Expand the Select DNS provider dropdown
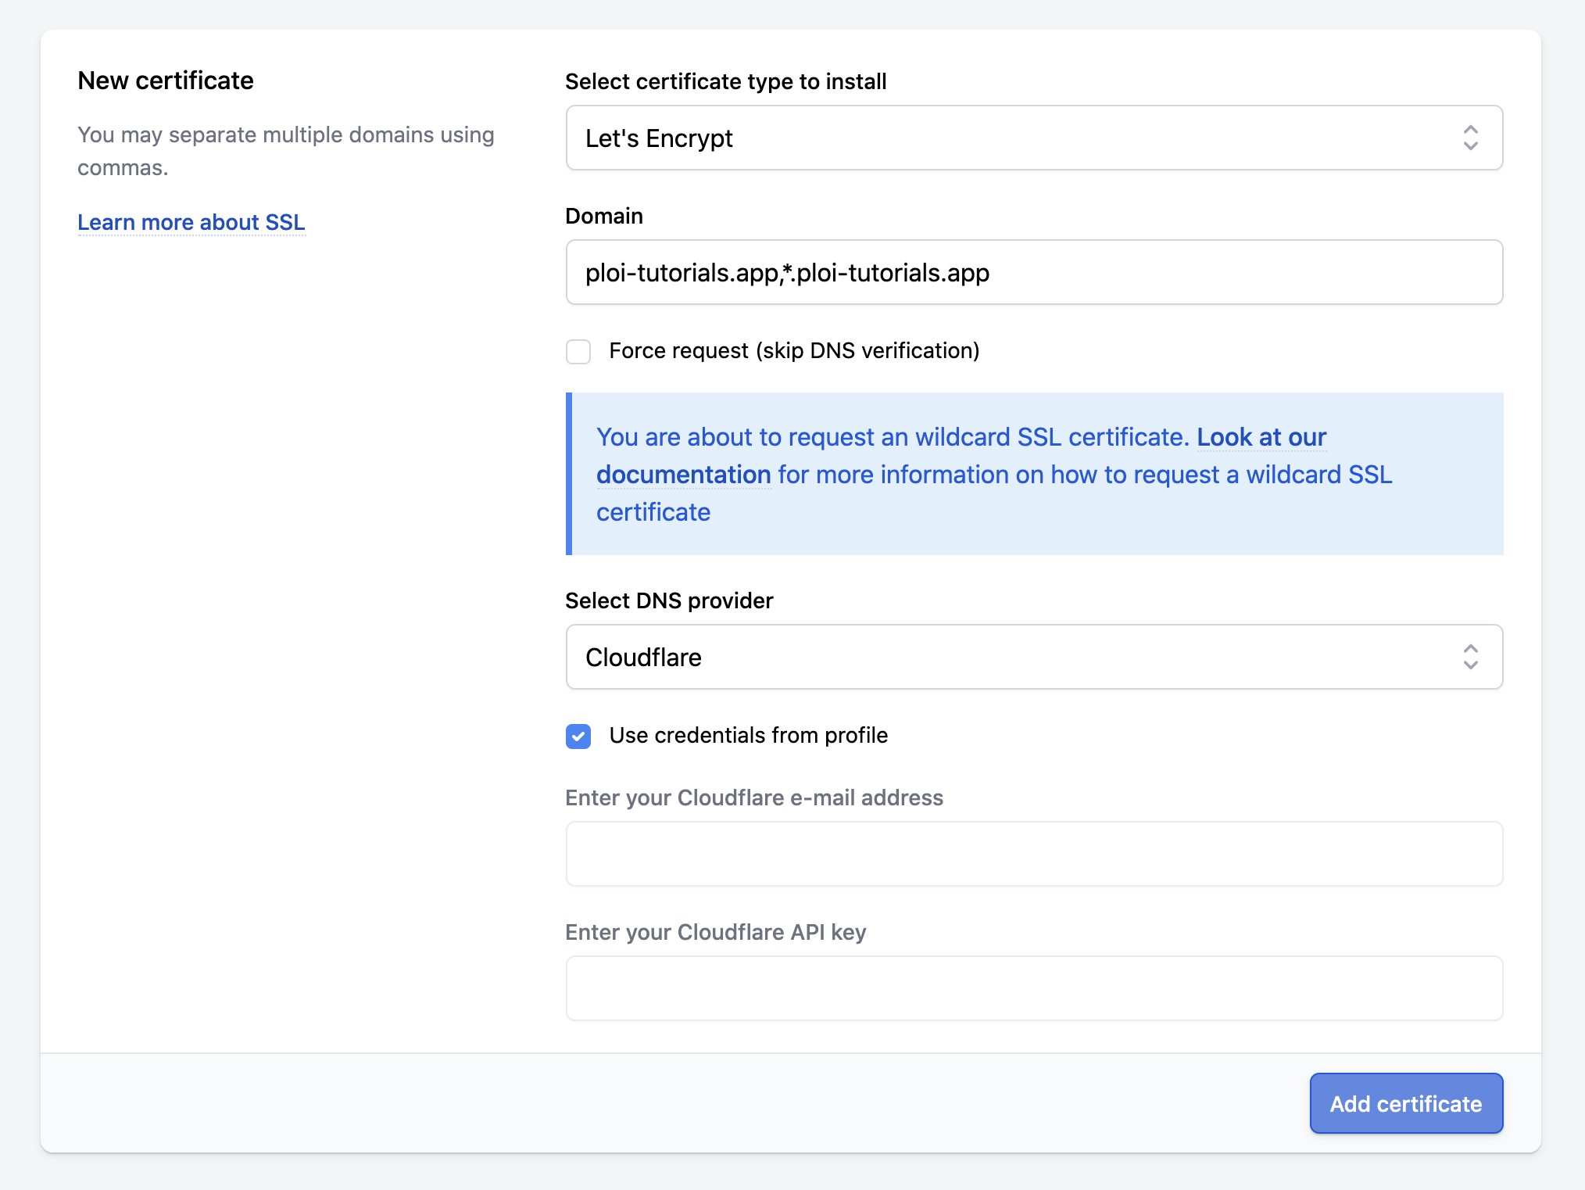This screenshot has width=1585, height=1190. point(1034,657)
